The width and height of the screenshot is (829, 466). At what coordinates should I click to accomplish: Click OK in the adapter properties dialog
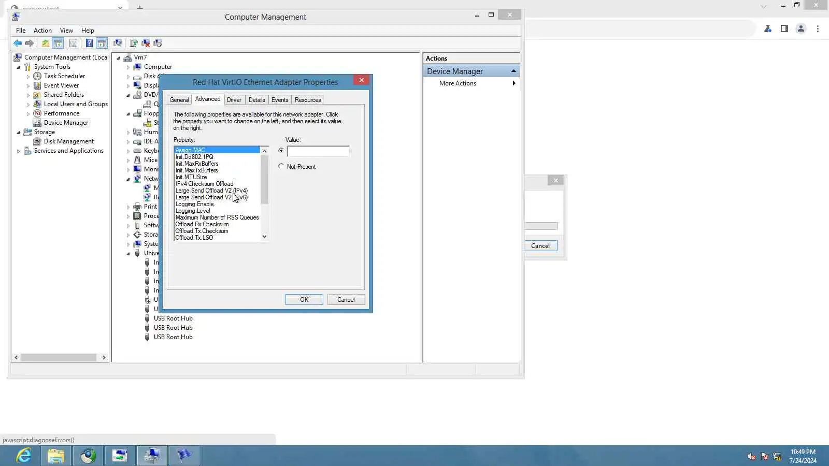pos(304,300)
